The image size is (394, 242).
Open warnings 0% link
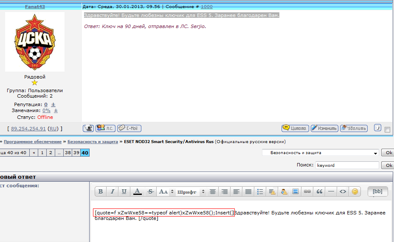(46, 110)
